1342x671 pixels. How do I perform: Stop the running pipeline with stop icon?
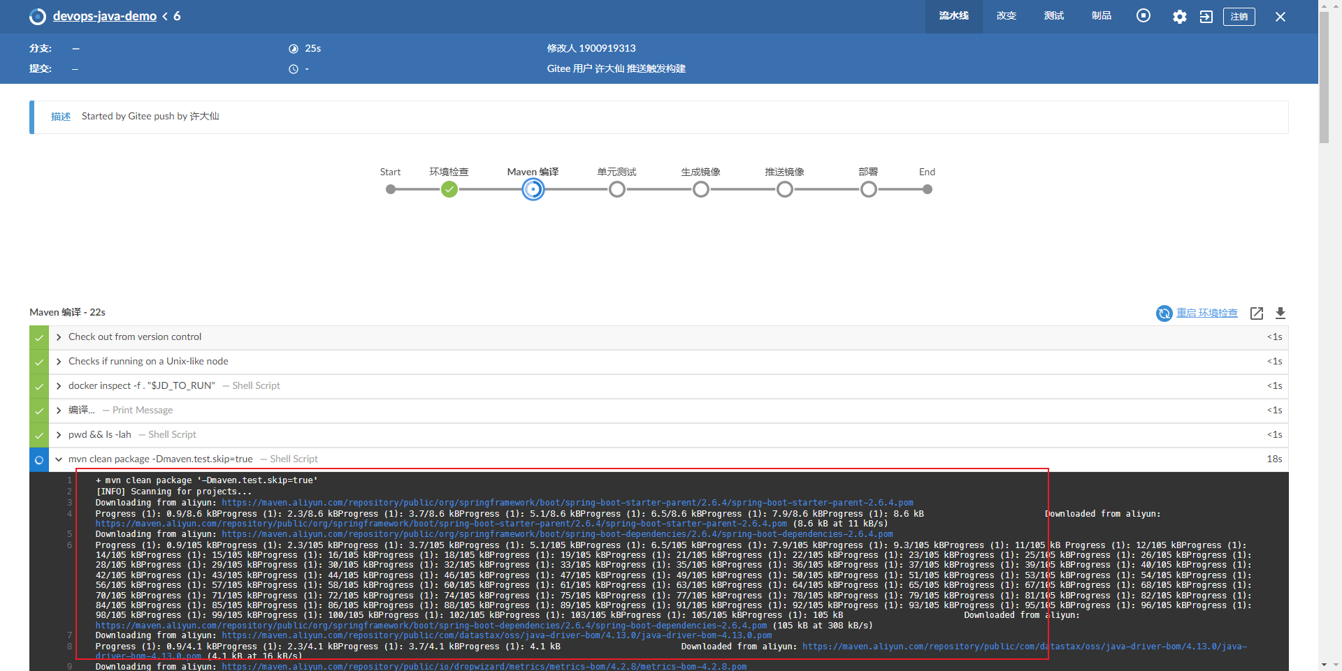coord(1143,15)
